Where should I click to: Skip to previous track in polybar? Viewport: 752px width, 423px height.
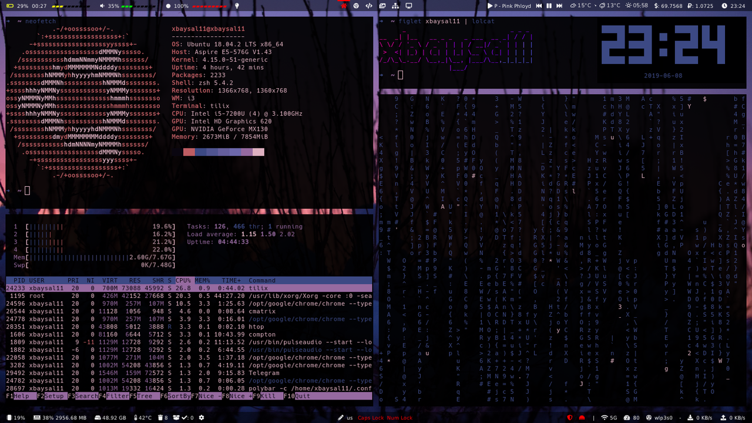click(x=539, y=5)
